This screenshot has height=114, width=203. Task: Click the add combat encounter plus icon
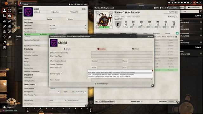tap(17, 40)
